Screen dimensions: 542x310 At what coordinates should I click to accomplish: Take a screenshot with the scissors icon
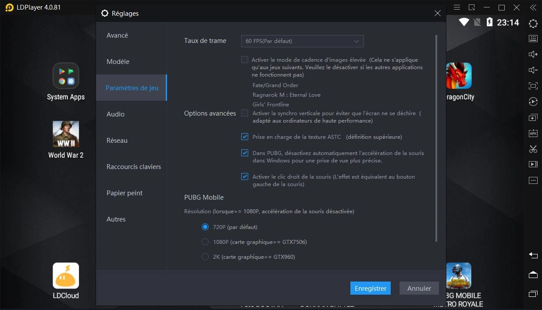(x=533, y=149)
